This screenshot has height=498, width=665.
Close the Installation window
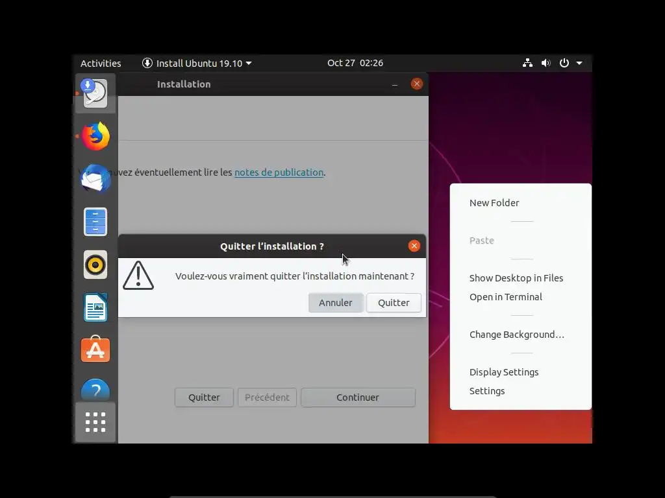[417, 84]
